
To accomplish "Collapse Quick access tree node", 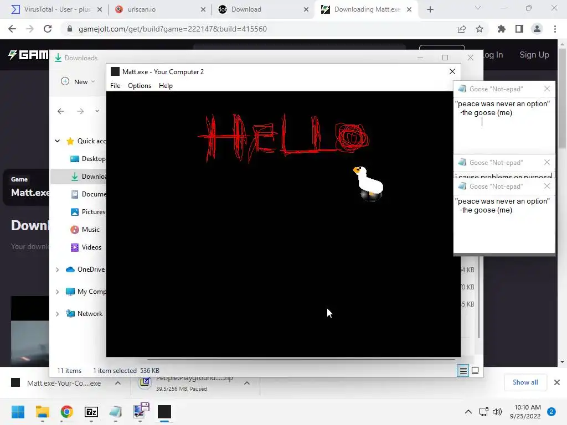I will tap(58, 141).
